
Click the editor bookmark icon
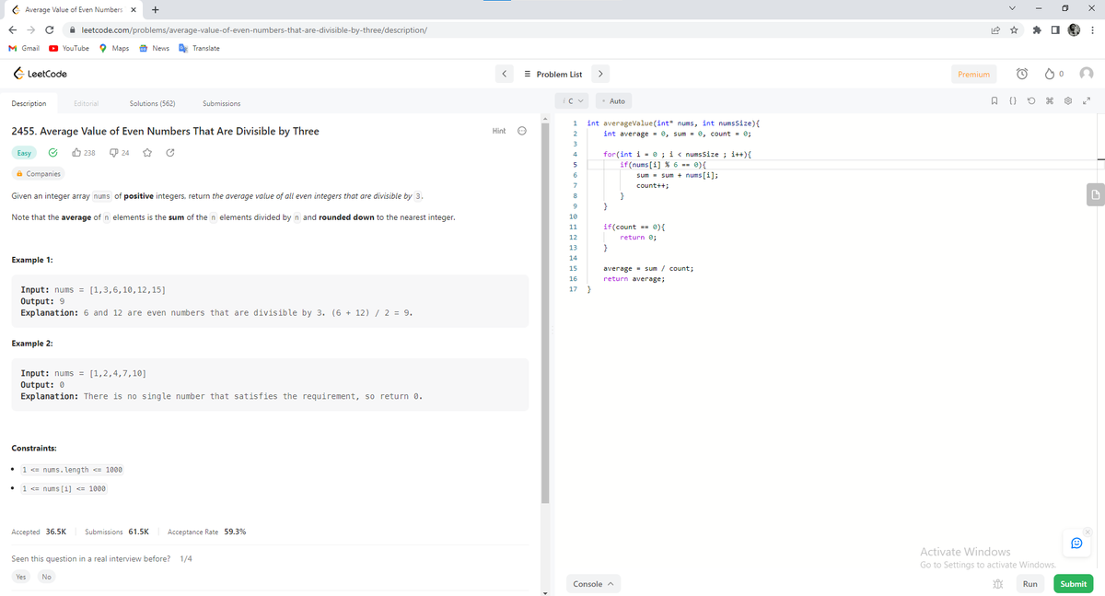(995, 100)
